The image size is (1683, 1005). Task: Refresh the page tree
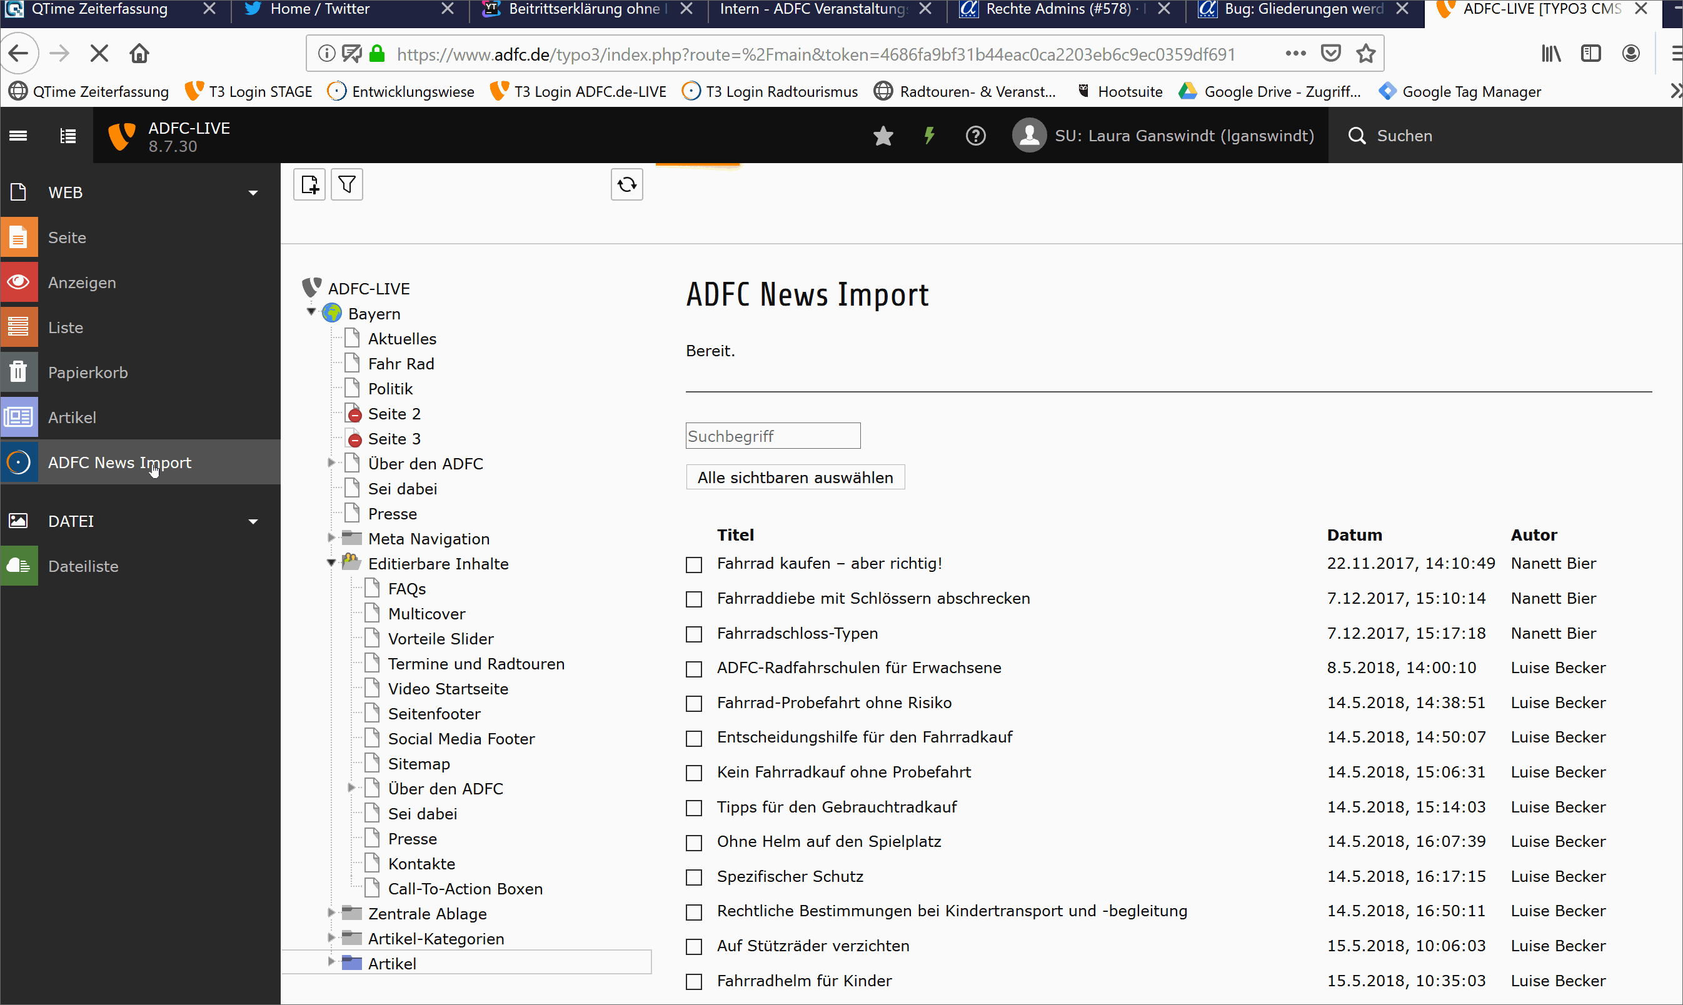pyautogui.click(x=626, y=184)
